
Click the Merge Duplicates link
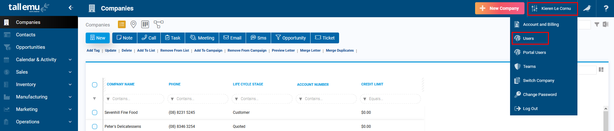[340, 50]
